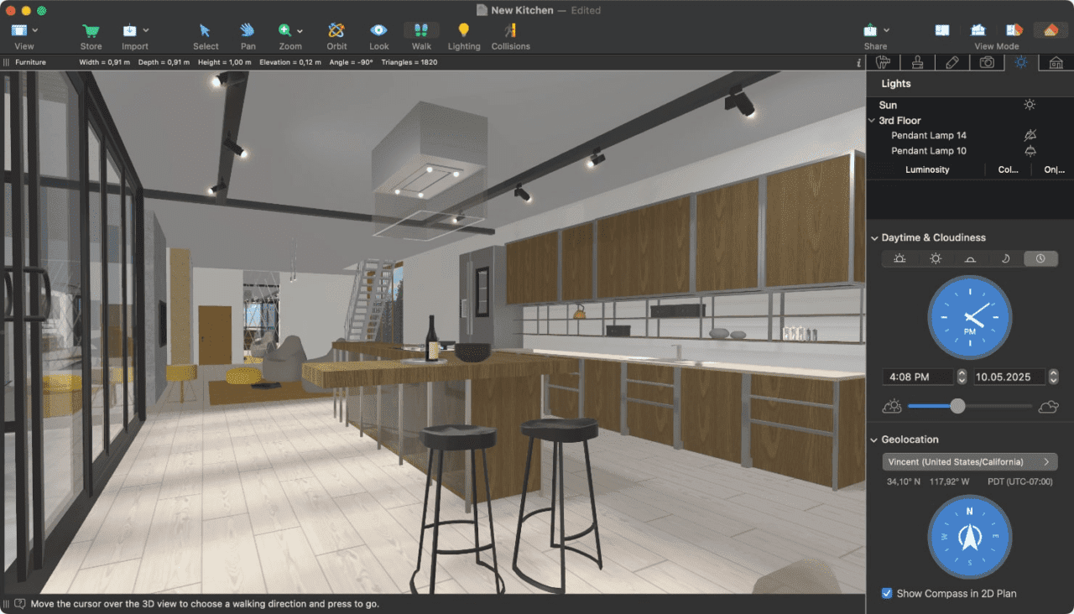Switch to the building tab in inspector
This screenshot has height=614, width=1074.
point(1056,63)
